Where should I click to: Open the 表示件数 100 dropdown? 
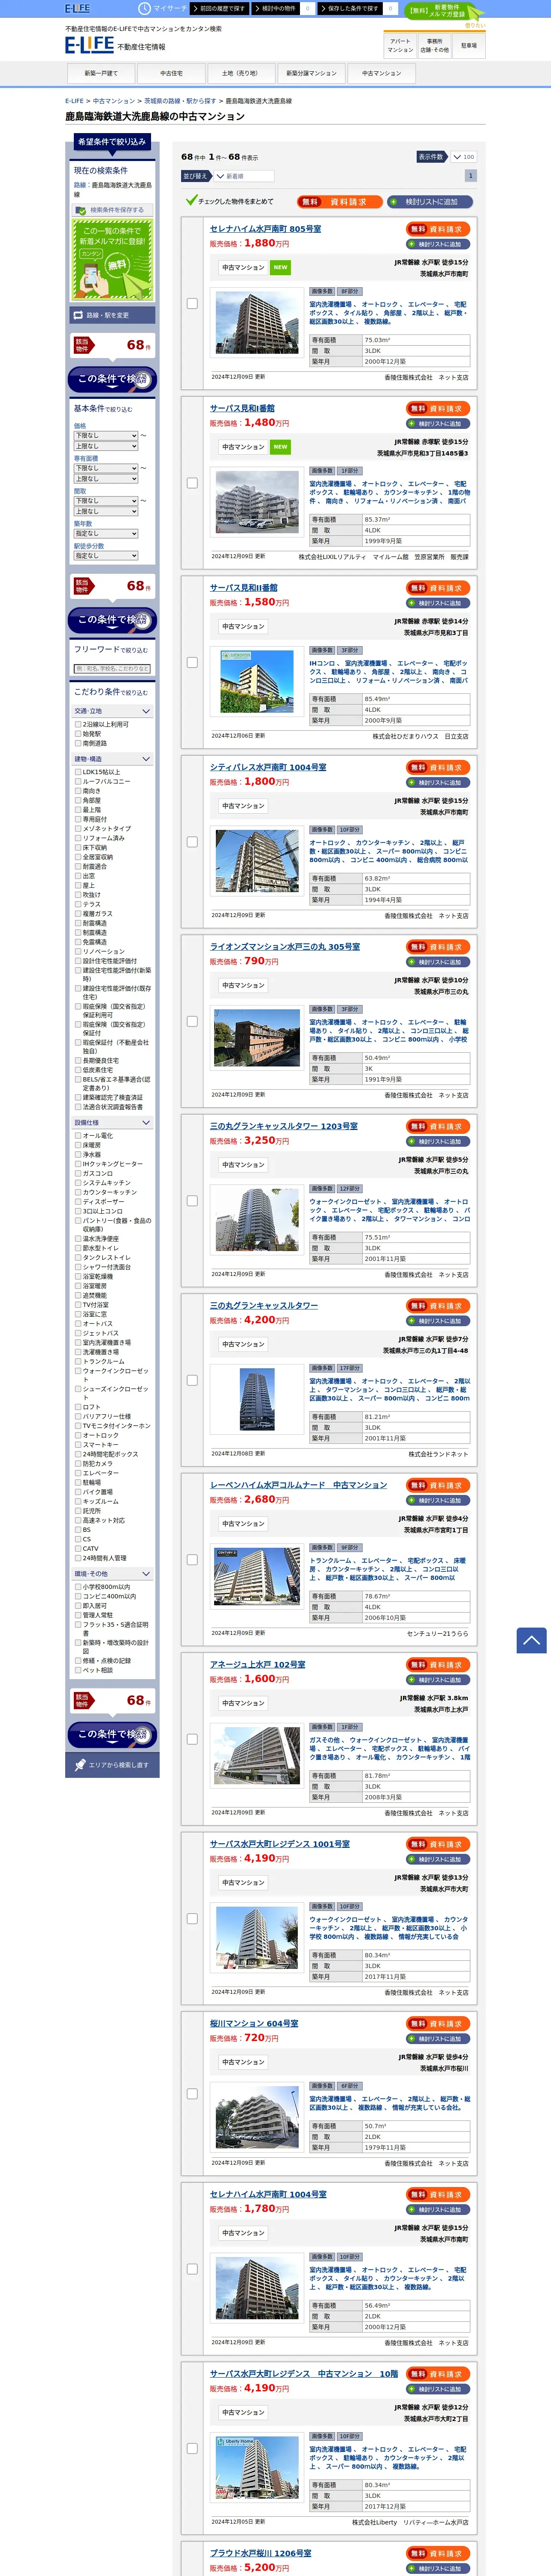[x=463, y=157]
